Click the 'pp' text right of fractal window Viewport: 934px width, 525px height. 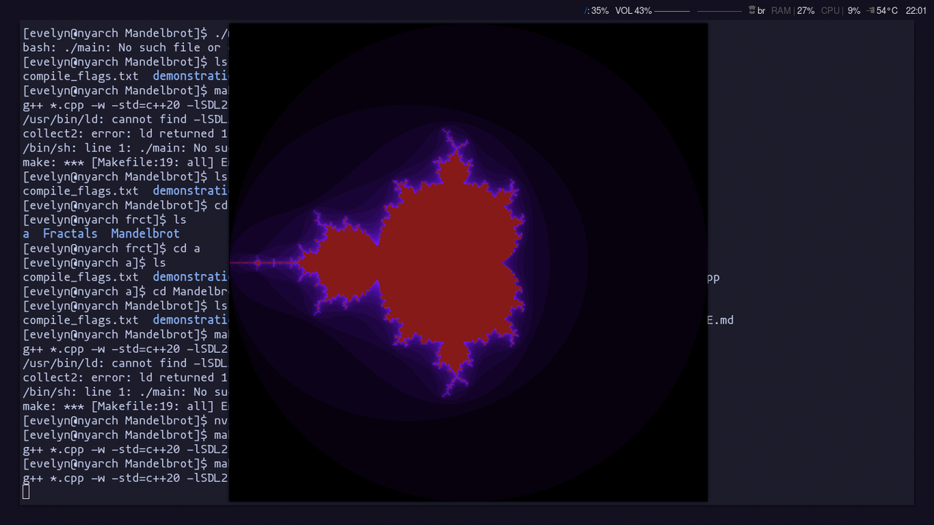714,278
